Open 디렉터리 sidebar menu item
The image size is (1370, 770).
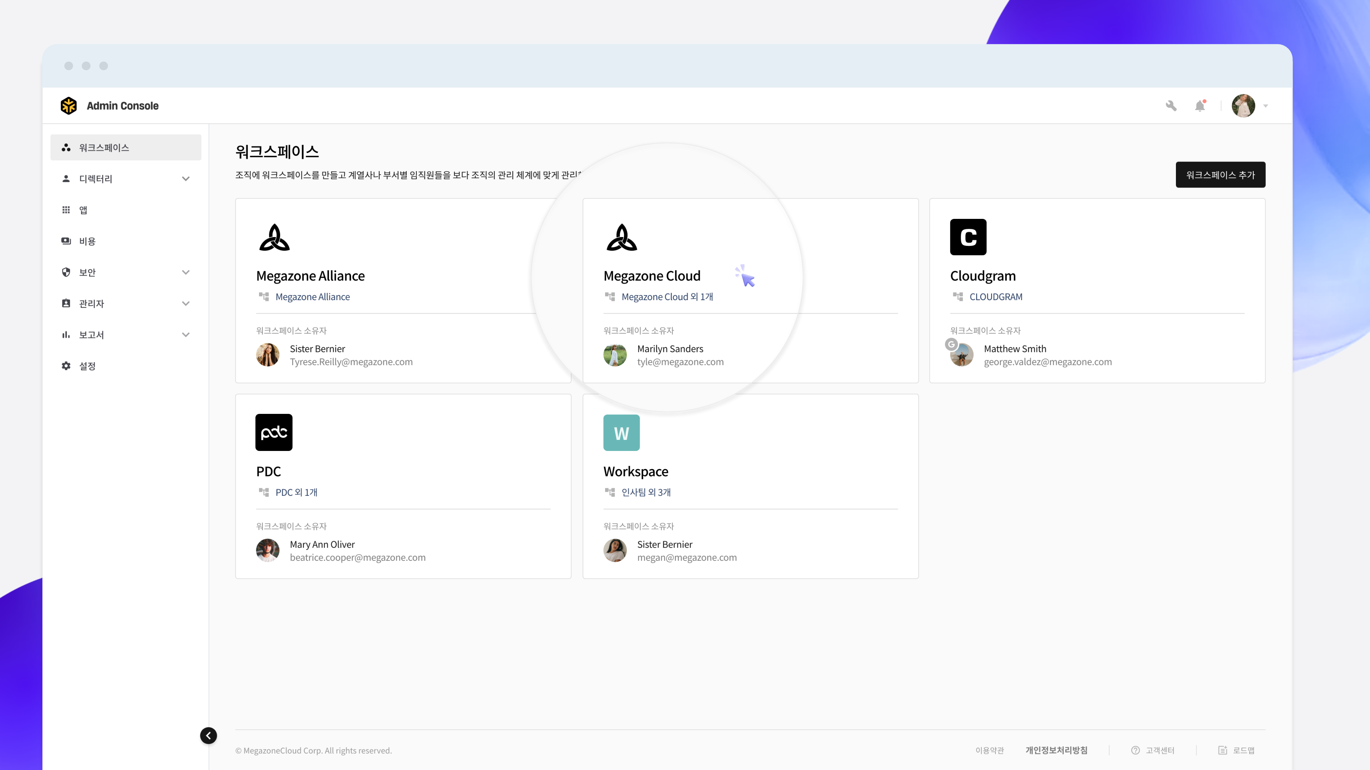click(126, 179)
